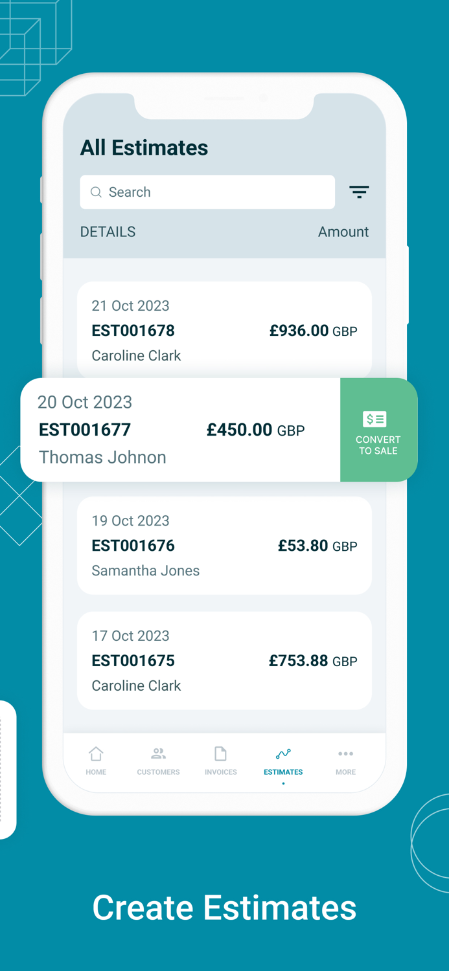Open the Customers section icon
The image size is (449, 971).
tap(158, 753)
